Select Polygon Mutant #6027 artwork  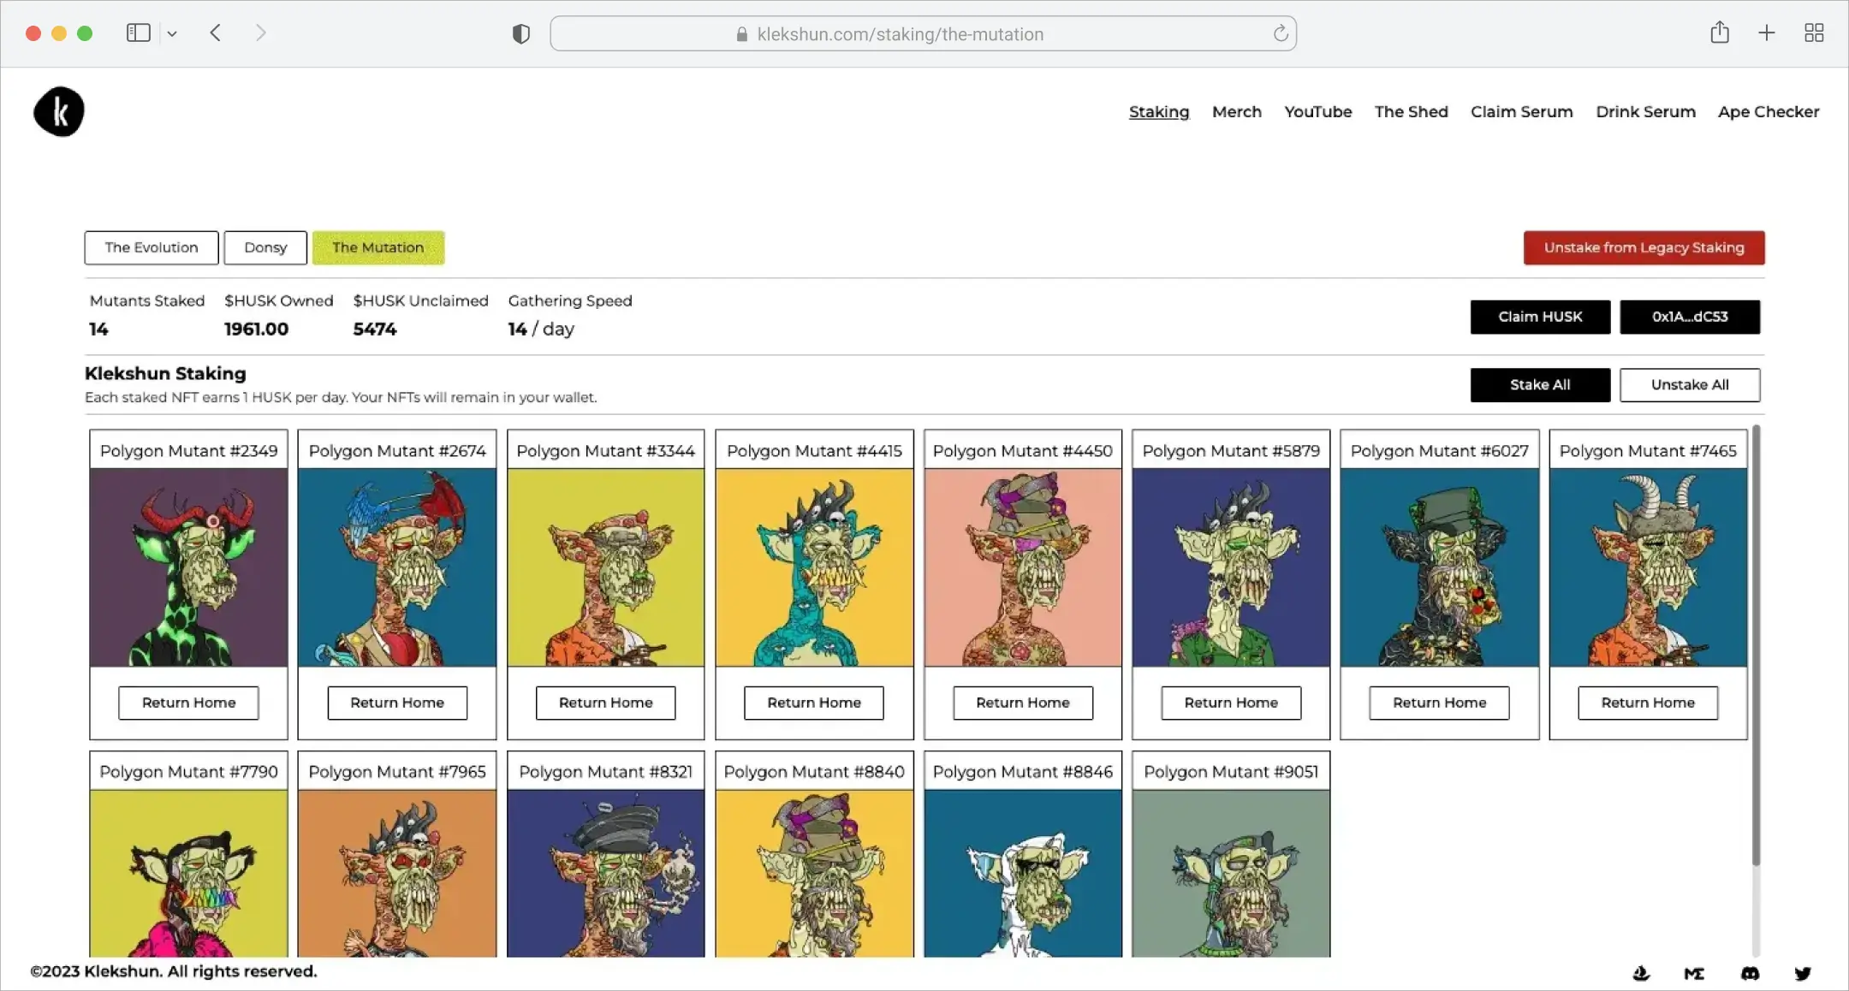coord(1440,567)
